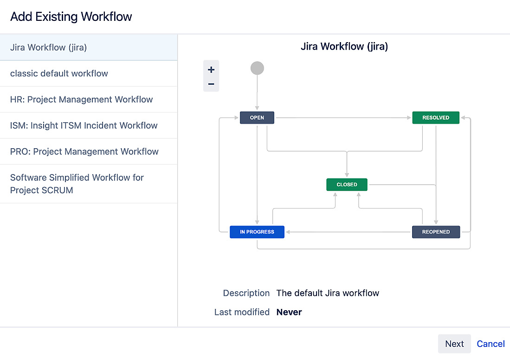The image size is (510, 358).
Task: Click the gray start node above OPEN
Action: pyautogui.click(x=257, y=68)
